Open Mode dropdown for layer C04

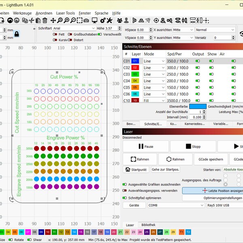(154, 81)
